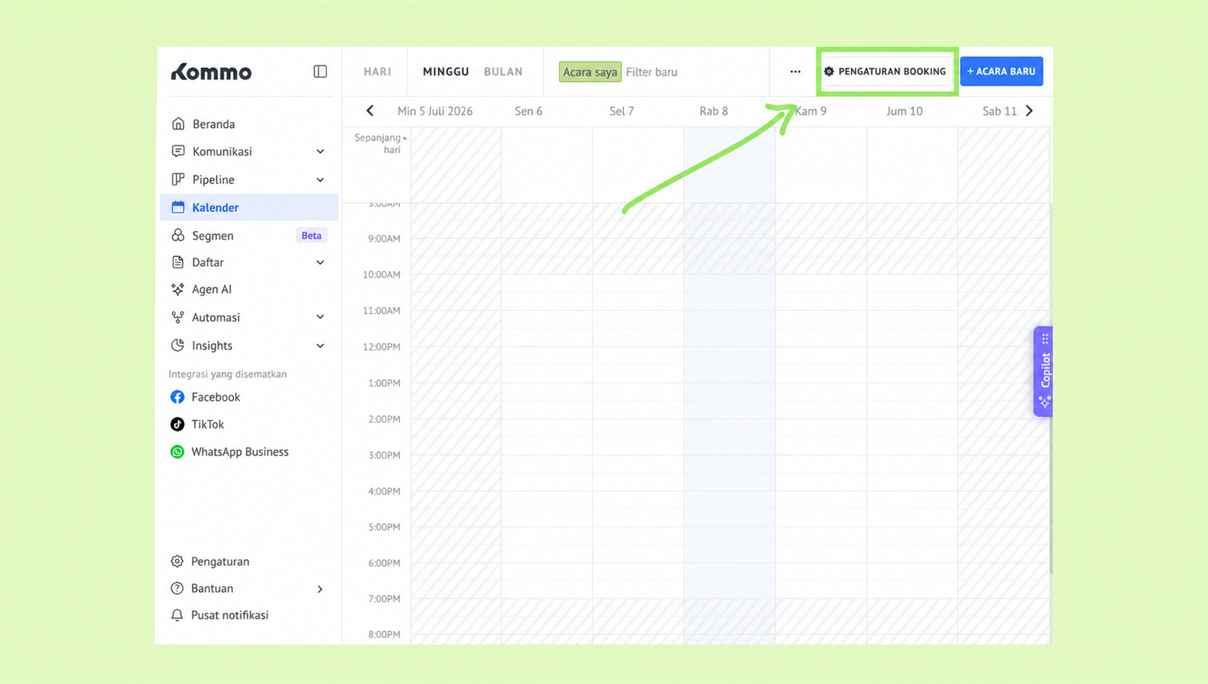The height and width of the screenshot is (684, 1208).
Task: Expand the Komunikasi submenu chevron
Action: click(320, 151)
